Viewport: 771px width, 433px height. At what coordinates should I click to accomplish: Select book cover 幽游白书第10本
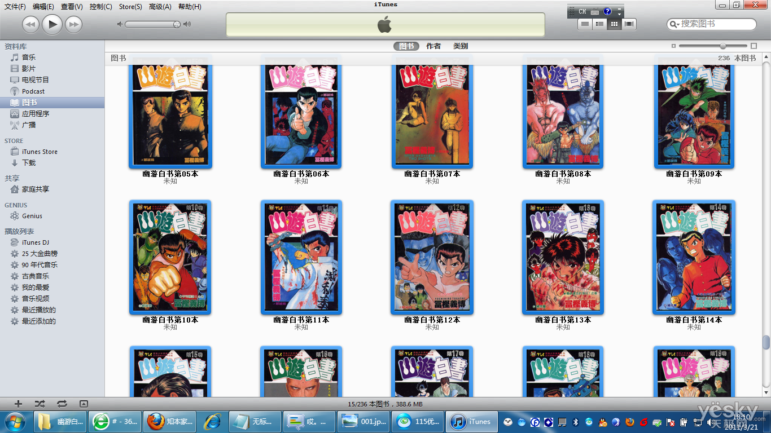[170, 257]
